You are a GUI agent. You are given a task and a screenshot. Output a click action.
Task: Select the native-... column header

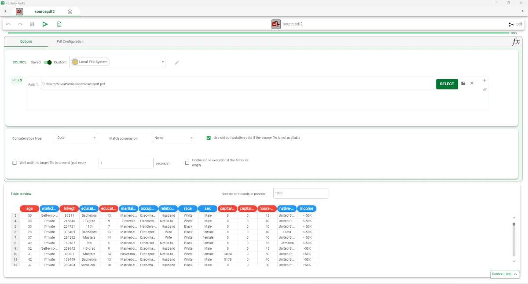point(287,208)
